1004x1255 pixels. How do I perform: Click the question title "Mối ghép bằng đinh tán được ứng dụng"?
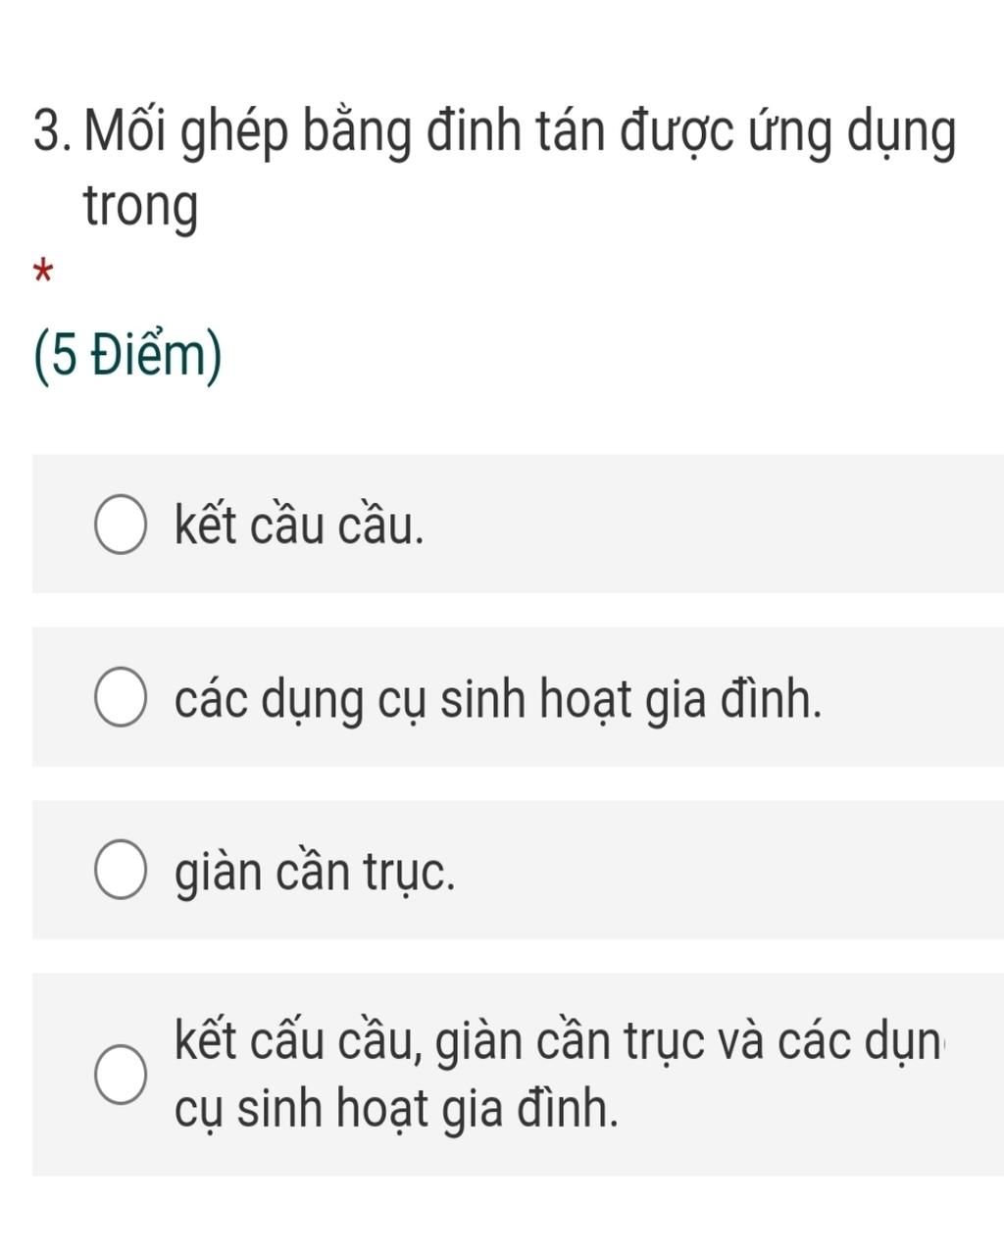(x=520, y=134)
